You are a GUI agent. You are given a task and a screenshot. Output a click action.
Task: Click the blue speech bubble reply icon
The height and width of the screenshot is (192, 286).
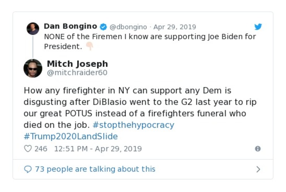(x=28, y=169)
